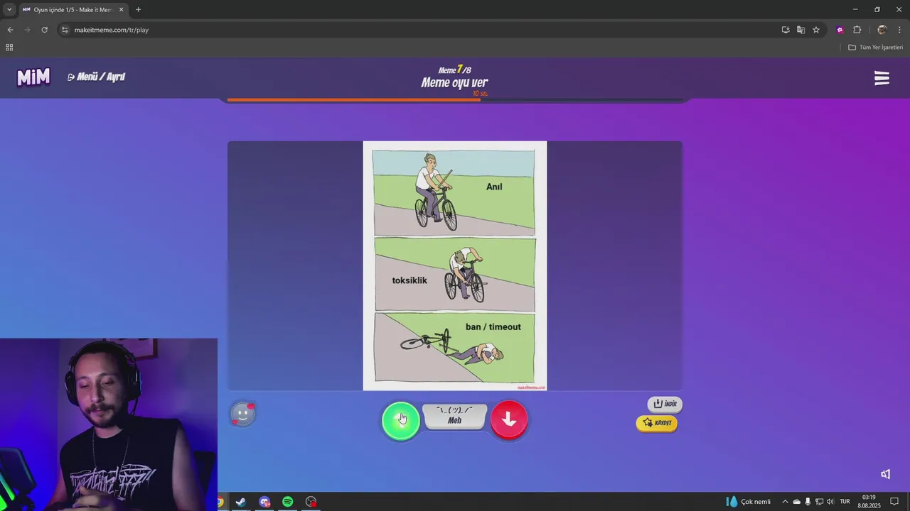View site information icon in address bar

tap(65, 30)
